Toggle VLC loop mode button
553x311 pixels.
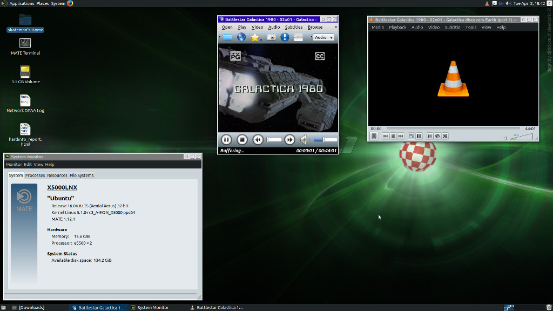click(x=437, y=136)
